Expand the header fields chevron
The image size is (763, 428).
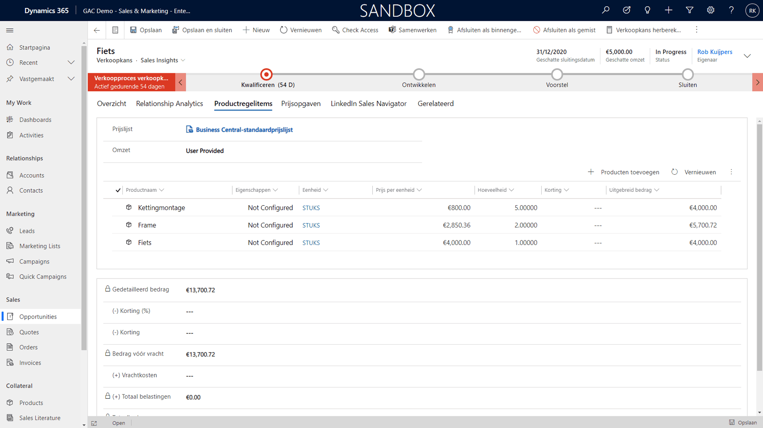[747, 56]
